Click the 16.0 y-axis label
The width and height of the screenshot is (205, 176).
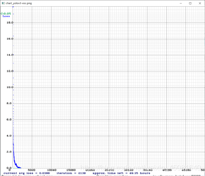click(10, 39)
